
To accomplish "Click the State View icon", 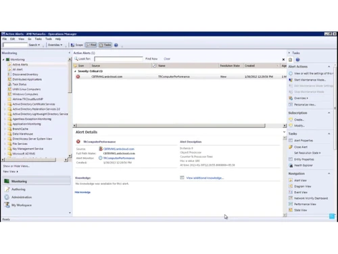I will [291, 210].
